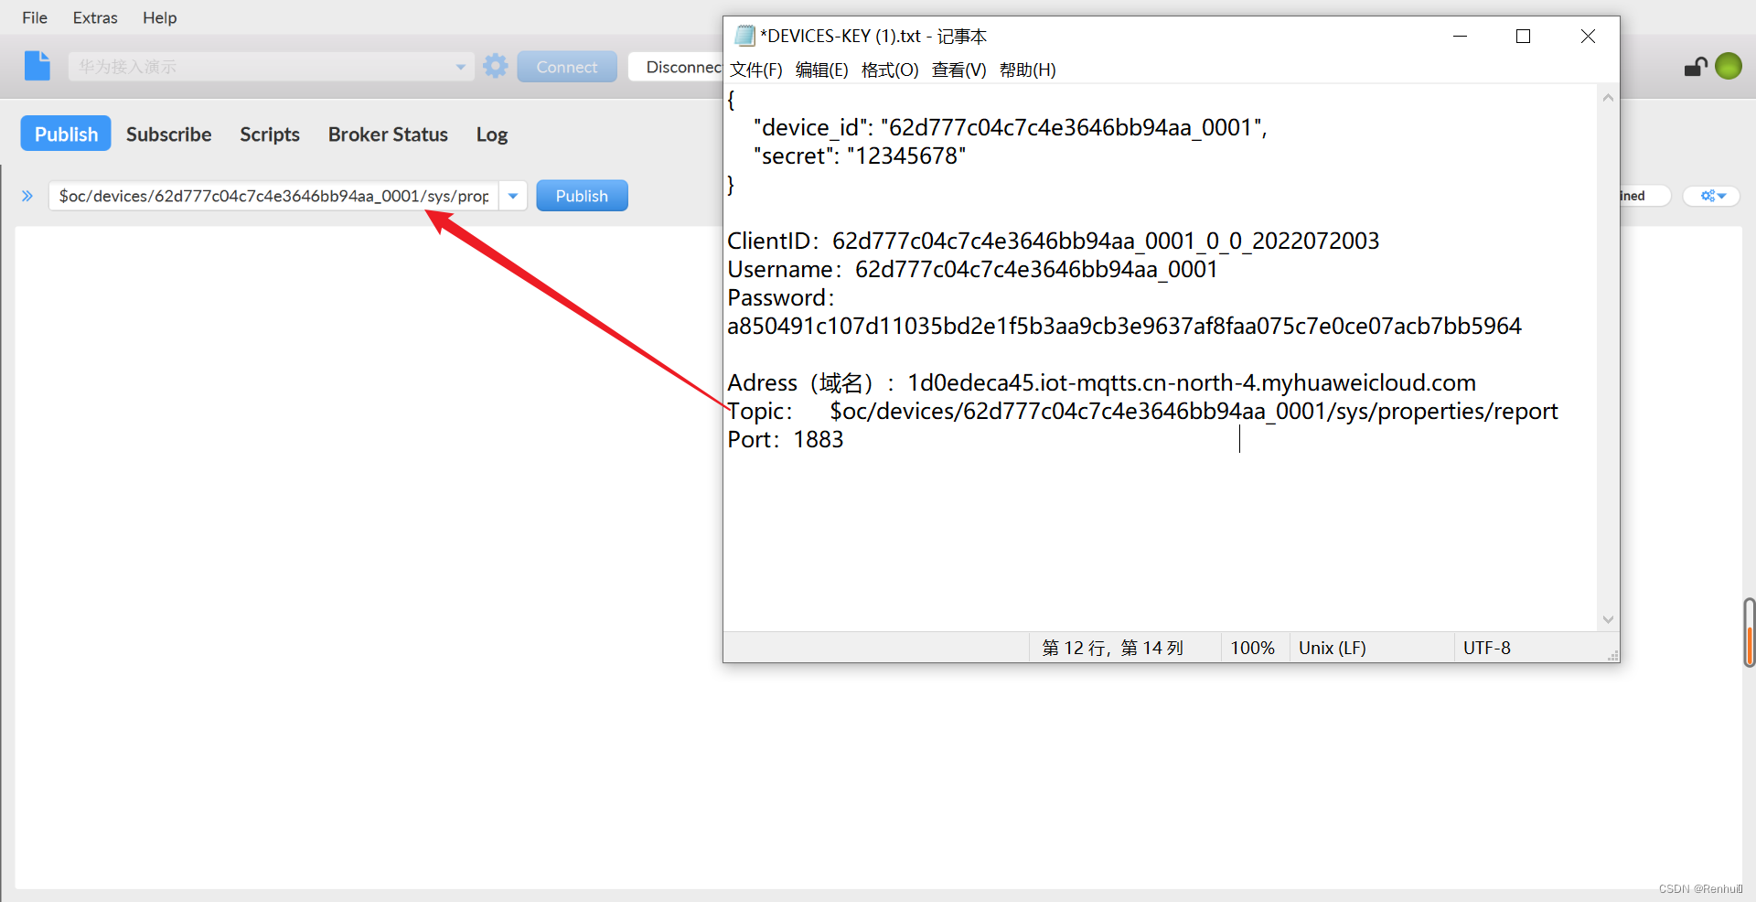
Task: Click the publish topic input field
Action: tap(273, 196)
